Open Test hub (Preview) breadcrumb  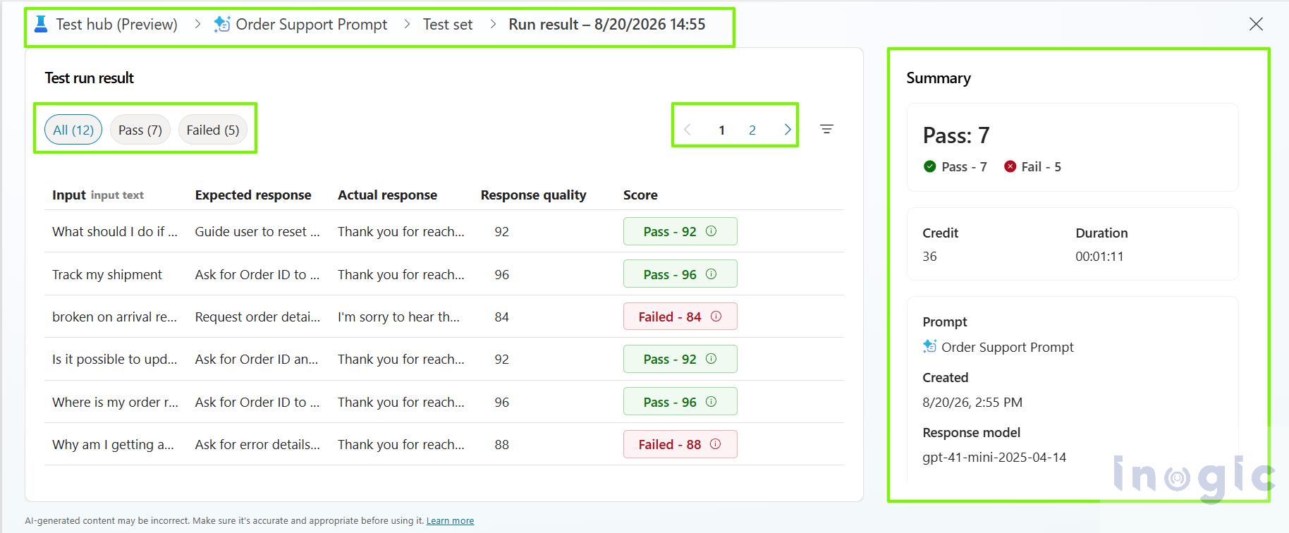116,24
